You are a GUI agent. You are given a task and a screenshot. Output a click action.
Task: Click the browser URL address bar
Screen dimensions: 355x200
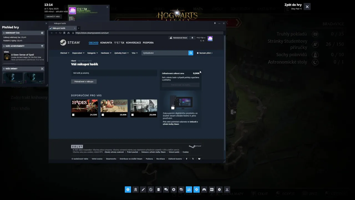[x=149, y=33]
